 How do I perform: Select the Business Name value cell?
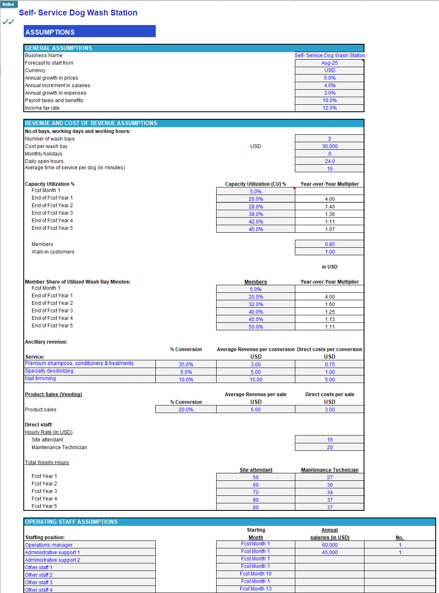[329, 55]
